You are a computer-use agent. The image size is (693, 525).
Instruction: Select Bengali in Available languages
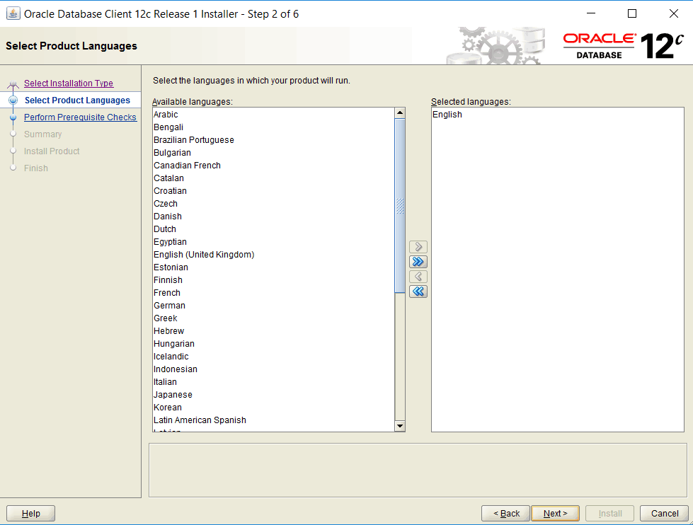pyautogui.click(x=273, y=127)
